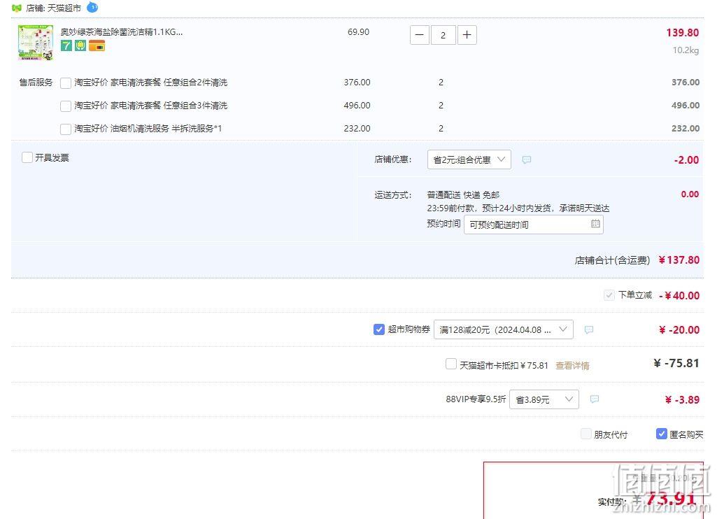Decrease quantity with the minus button
717x519 pixels.
coord(419,35)
